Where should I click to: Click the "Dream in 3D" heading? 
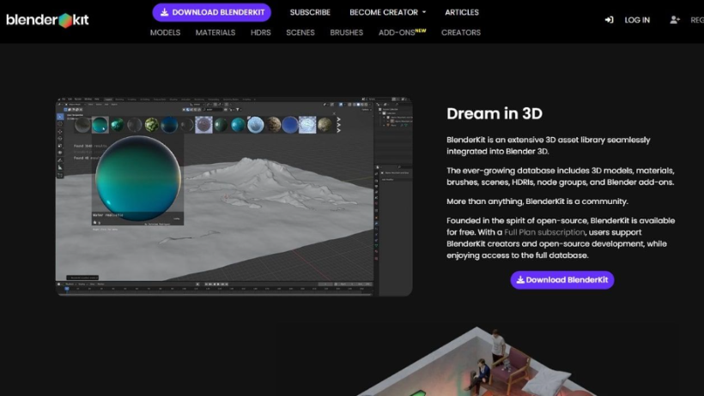pos(495,114)
